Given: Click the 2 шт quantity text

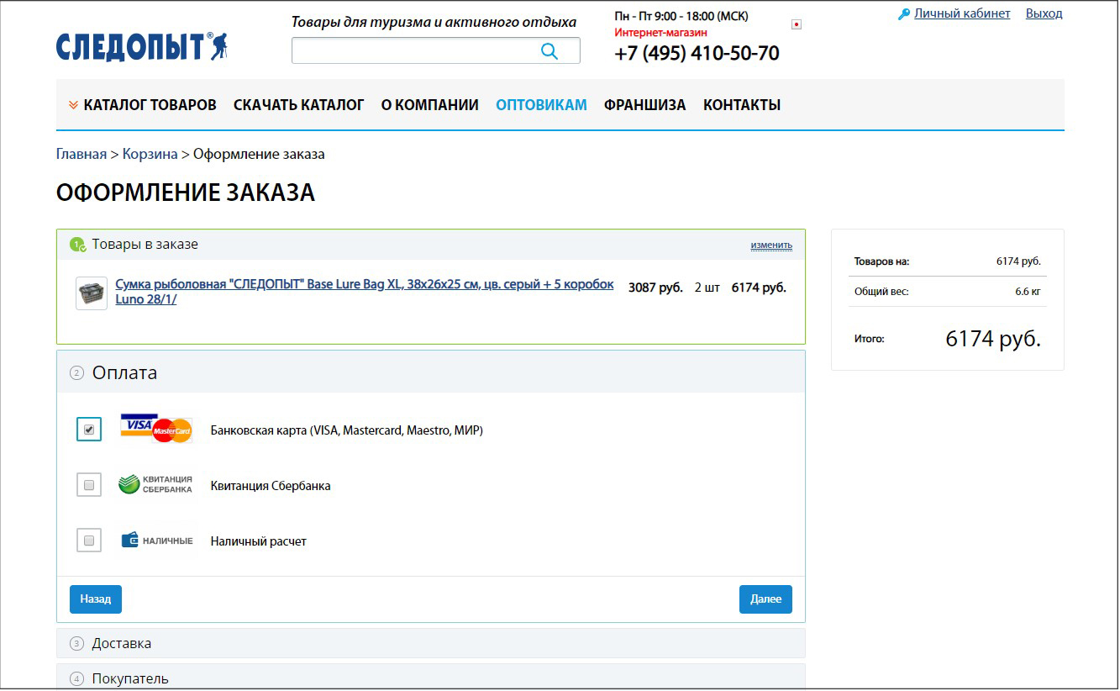Looking at the screenshot, I should pos(707,287).
